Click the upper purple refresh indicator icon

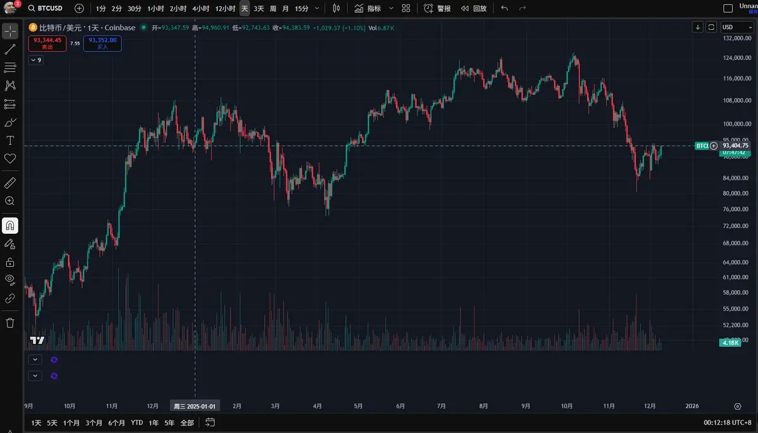(54, 359)
